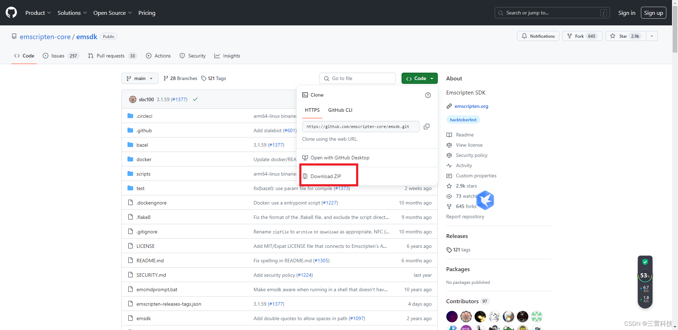Click the green commit status checkmark
The image size is (678, 330).
(195, 99)
